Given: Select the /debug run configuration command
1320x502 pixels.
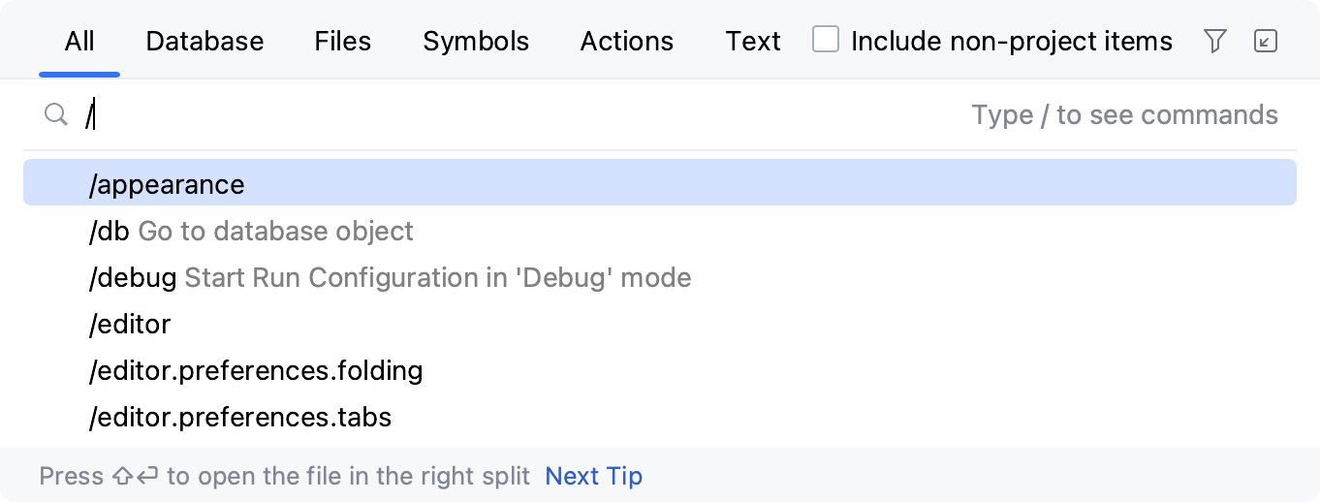Looking at the screenshot, I should [x=390, y=277].
